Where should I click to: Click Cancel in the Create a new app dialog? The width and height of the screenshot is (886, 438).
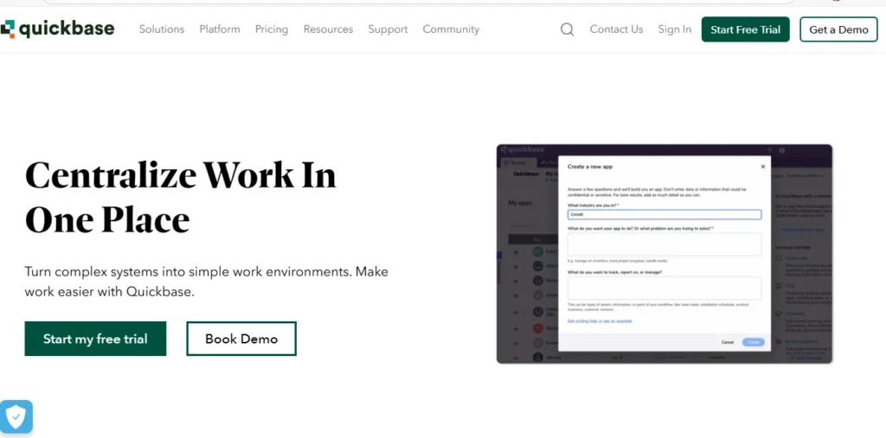tap(727, 342)
